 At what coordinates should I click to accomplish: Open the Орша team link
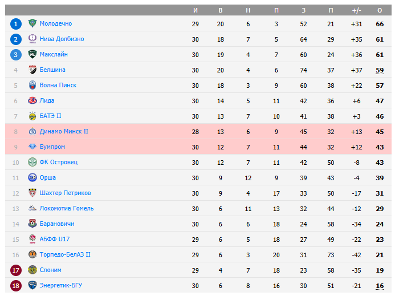(48, 177)
